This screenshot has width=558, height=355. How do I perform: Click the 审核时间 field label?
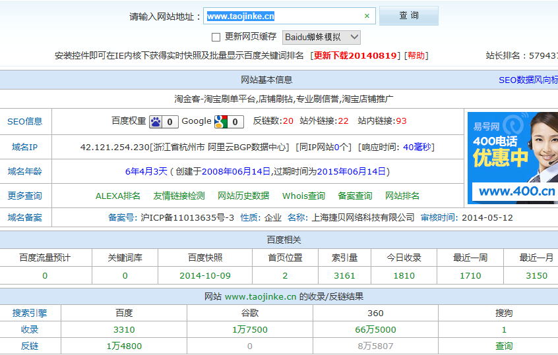[439, 217]
